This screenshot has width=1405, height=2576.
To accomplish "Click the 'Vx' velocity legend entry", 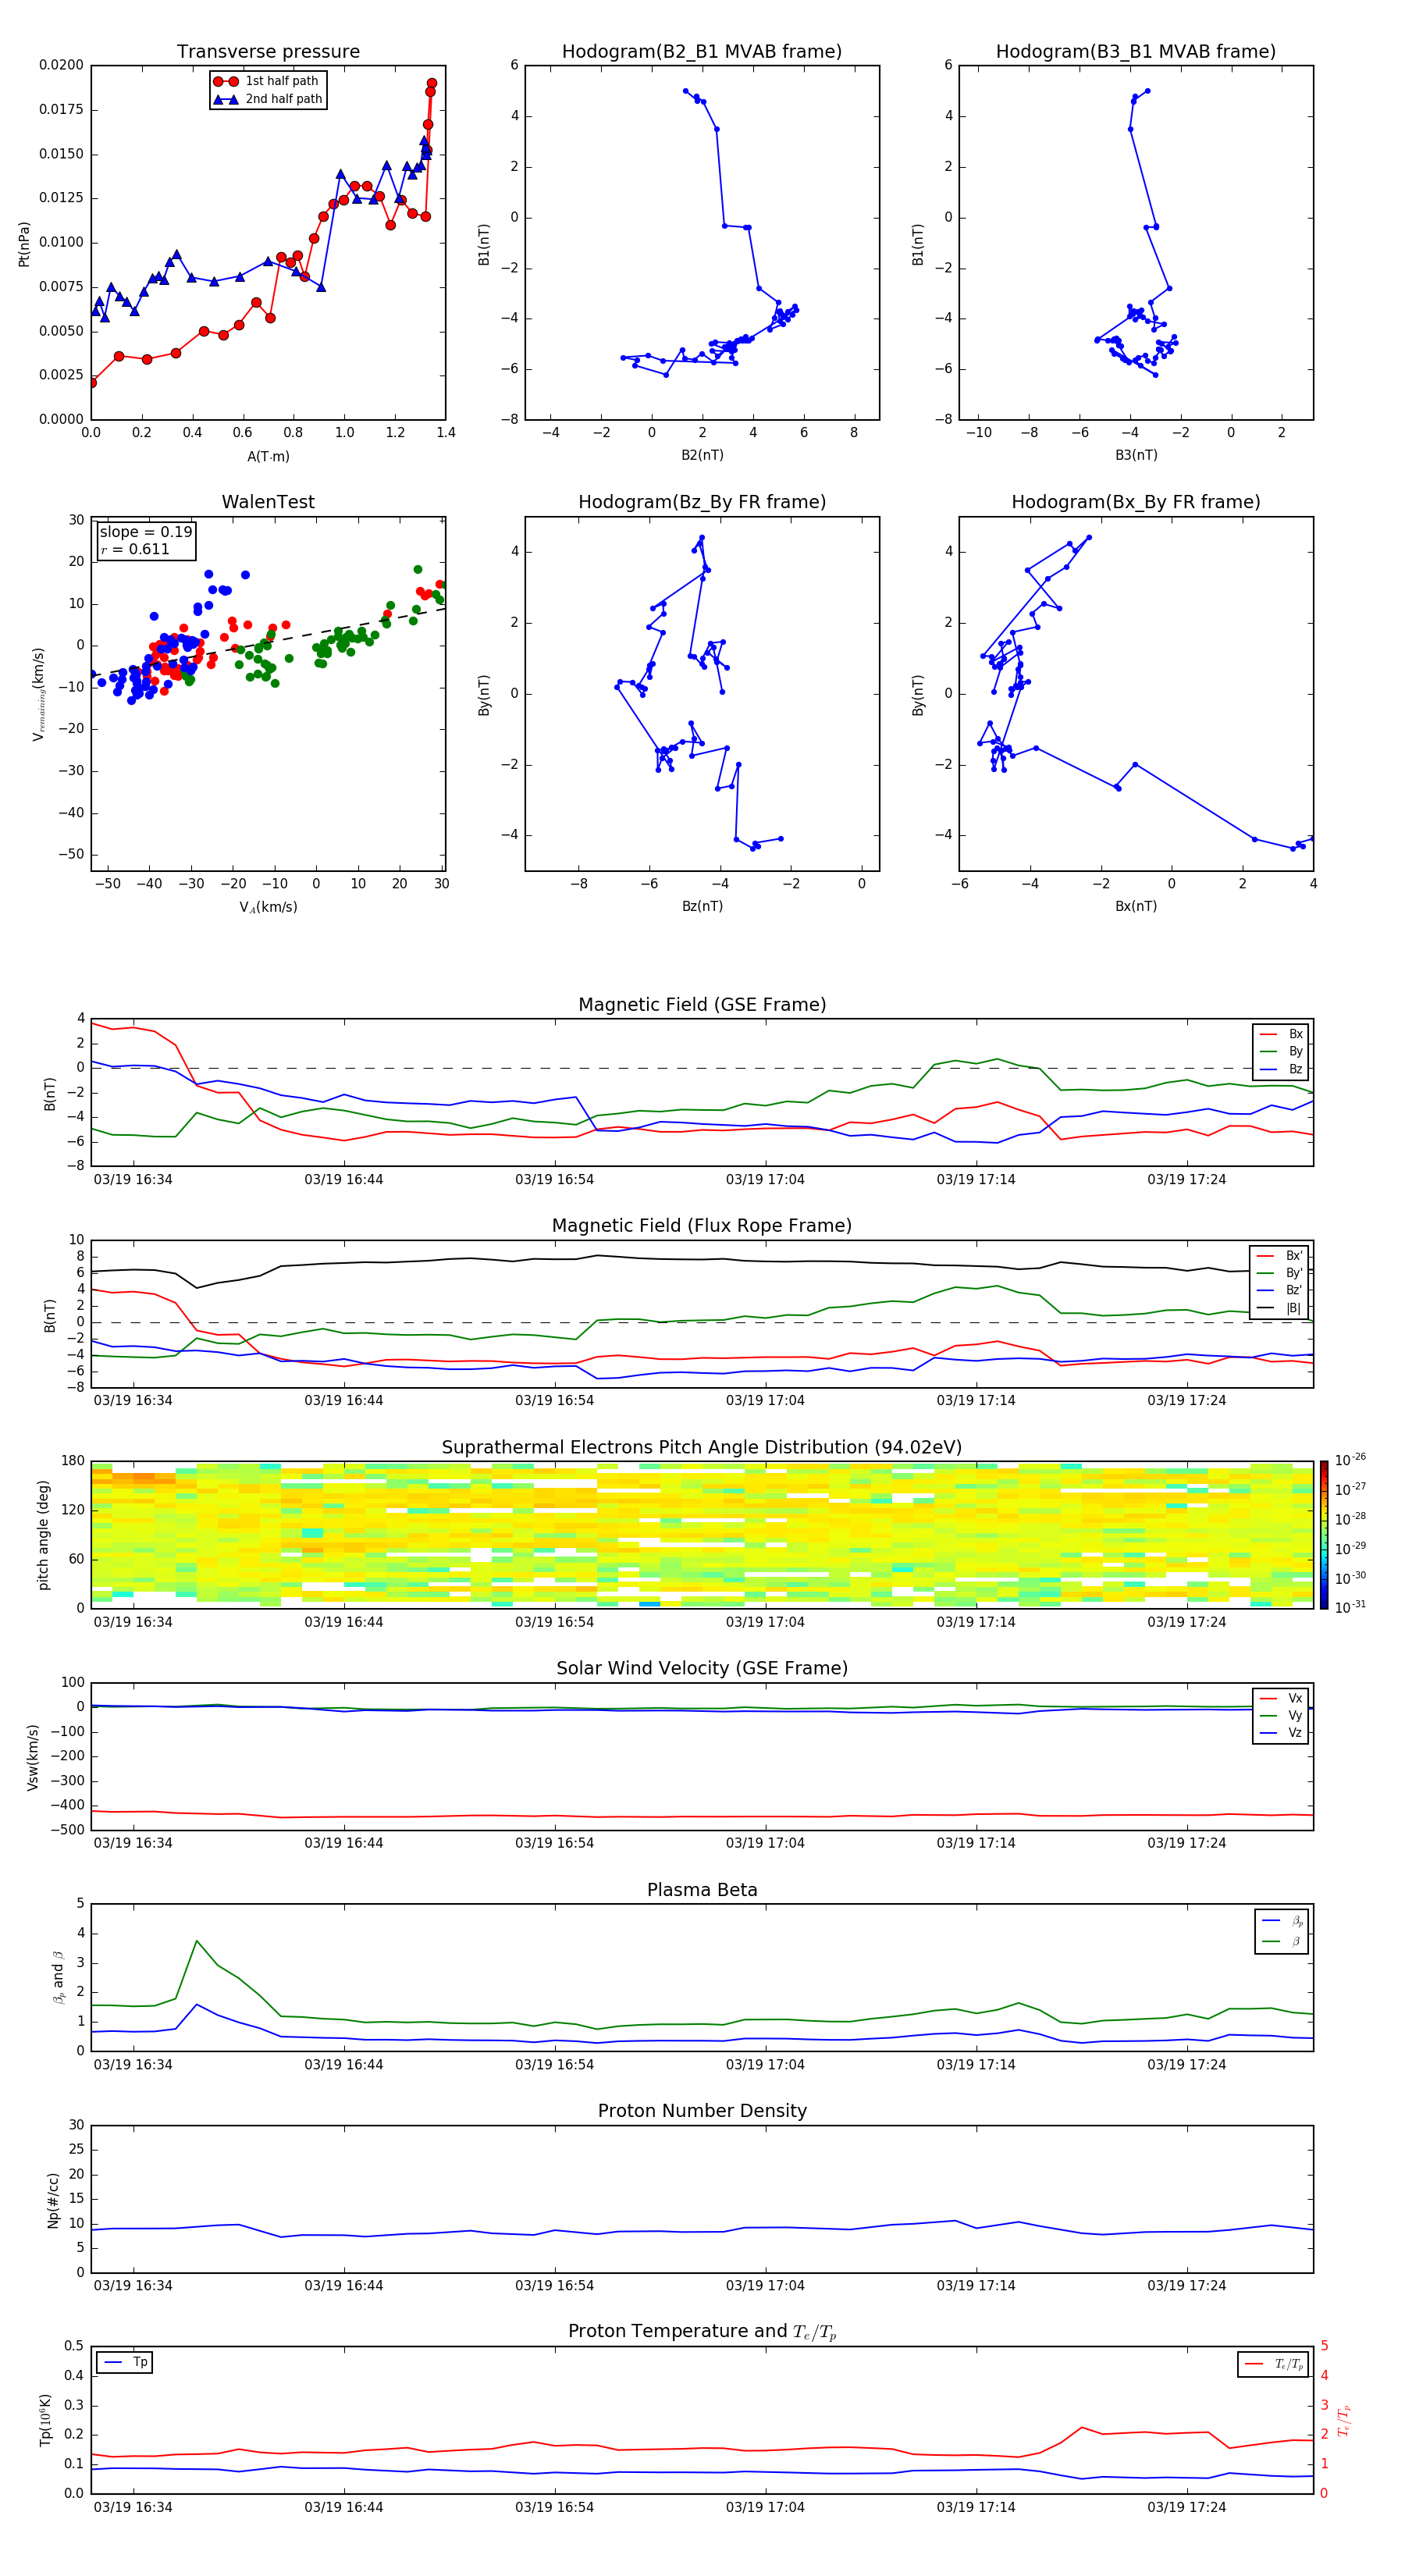I will click(x=1281, y=1699).
